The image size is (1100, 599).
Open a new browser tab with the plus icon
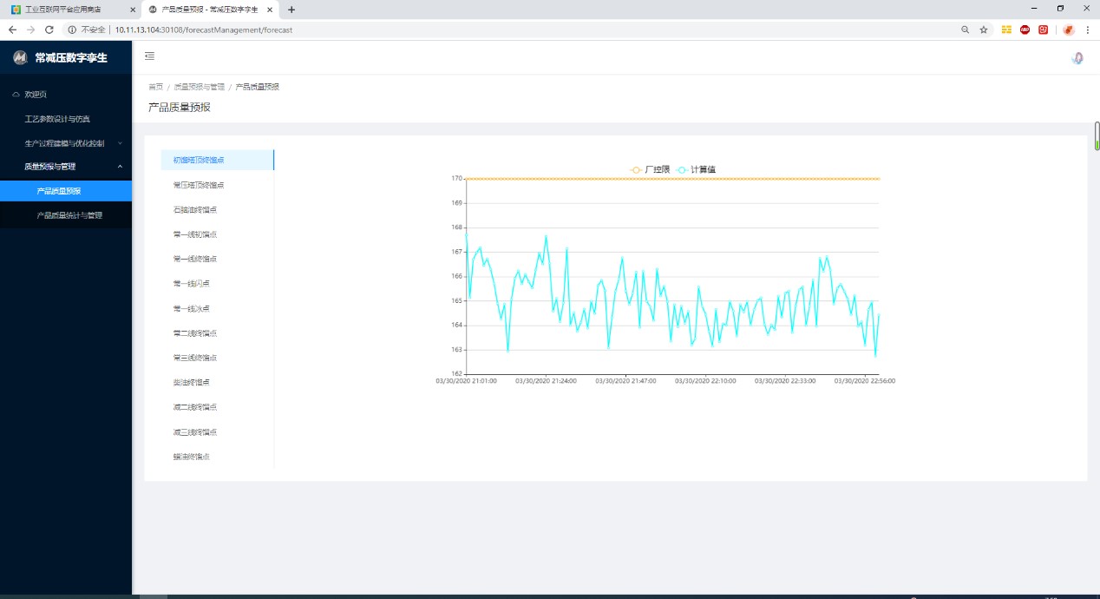291,10
